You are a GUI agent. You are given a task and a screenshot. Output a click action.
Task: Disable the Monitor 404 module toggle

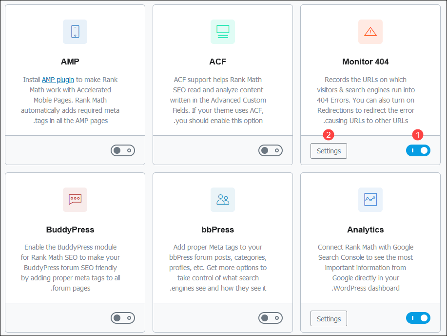point(418,150)
